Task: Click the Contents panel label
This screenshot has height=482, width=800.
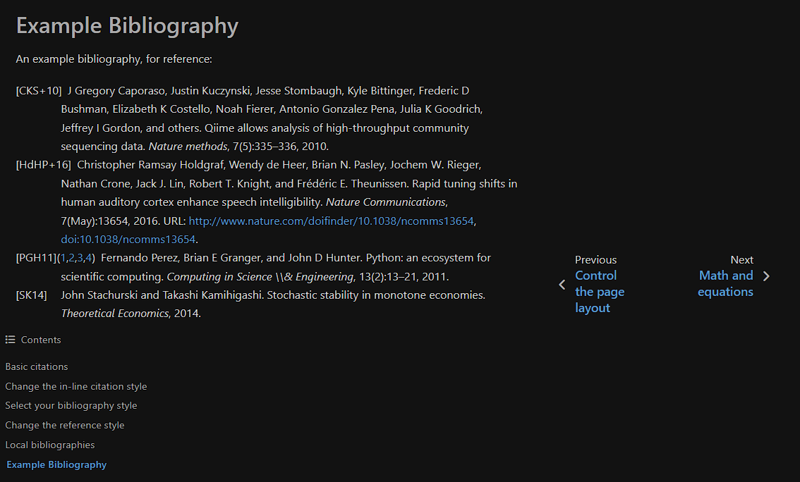Action: [41, 340]
